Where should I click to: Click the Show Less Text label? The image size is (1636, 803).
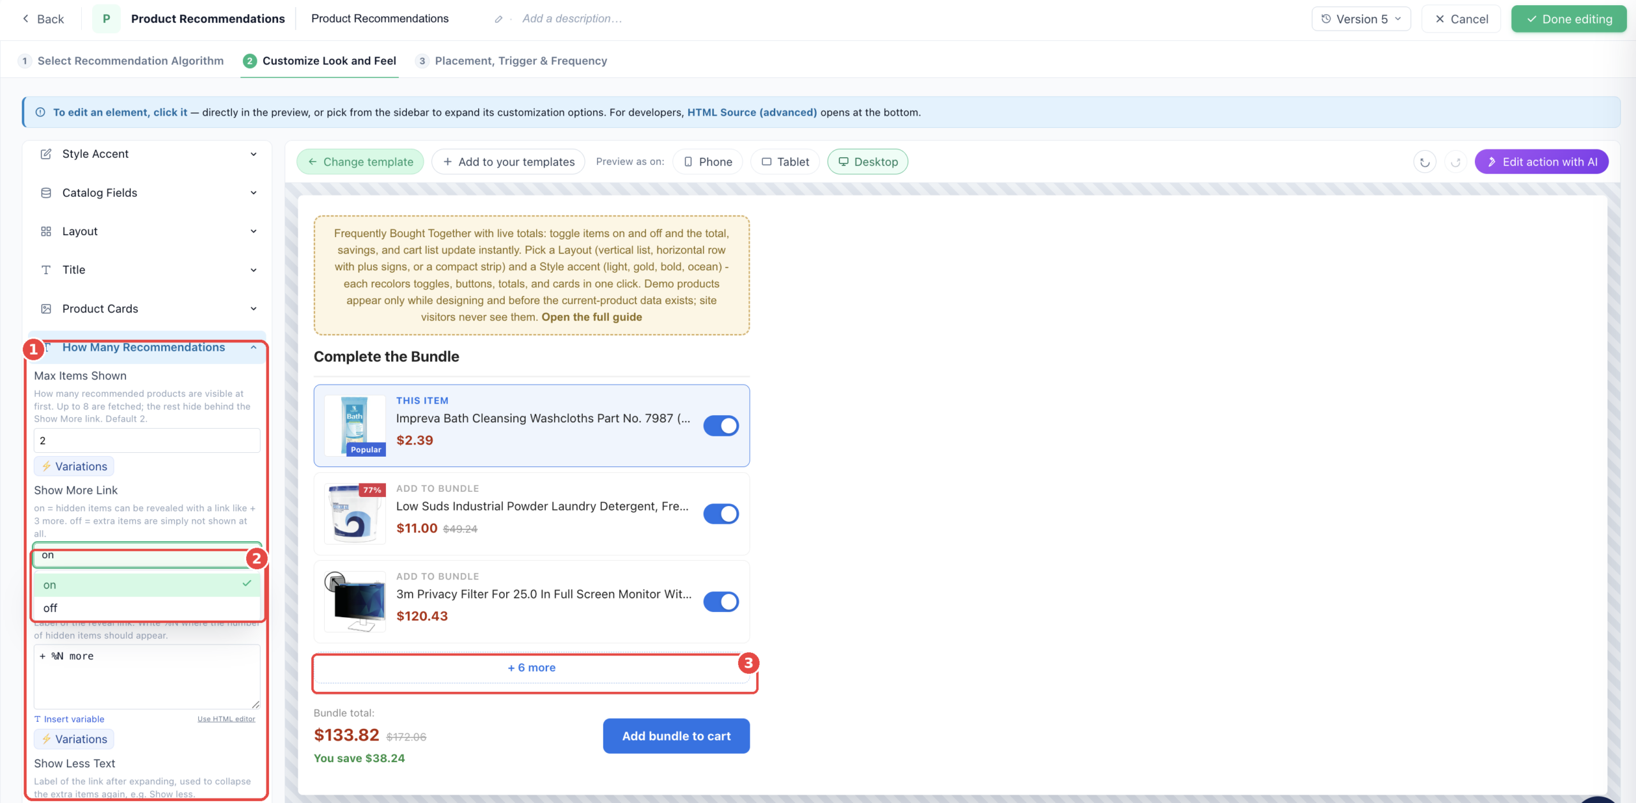(75, 763)
